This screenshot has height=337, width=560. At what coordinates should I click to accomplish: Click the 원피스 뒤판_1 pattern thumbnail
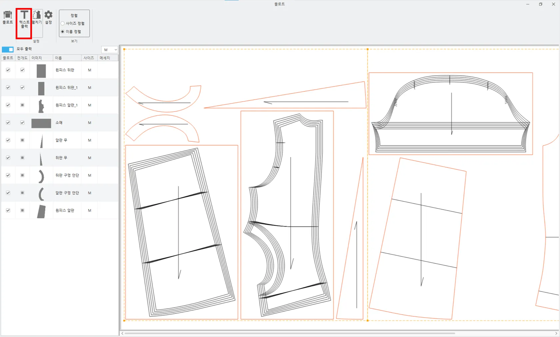tap(41, 88)
